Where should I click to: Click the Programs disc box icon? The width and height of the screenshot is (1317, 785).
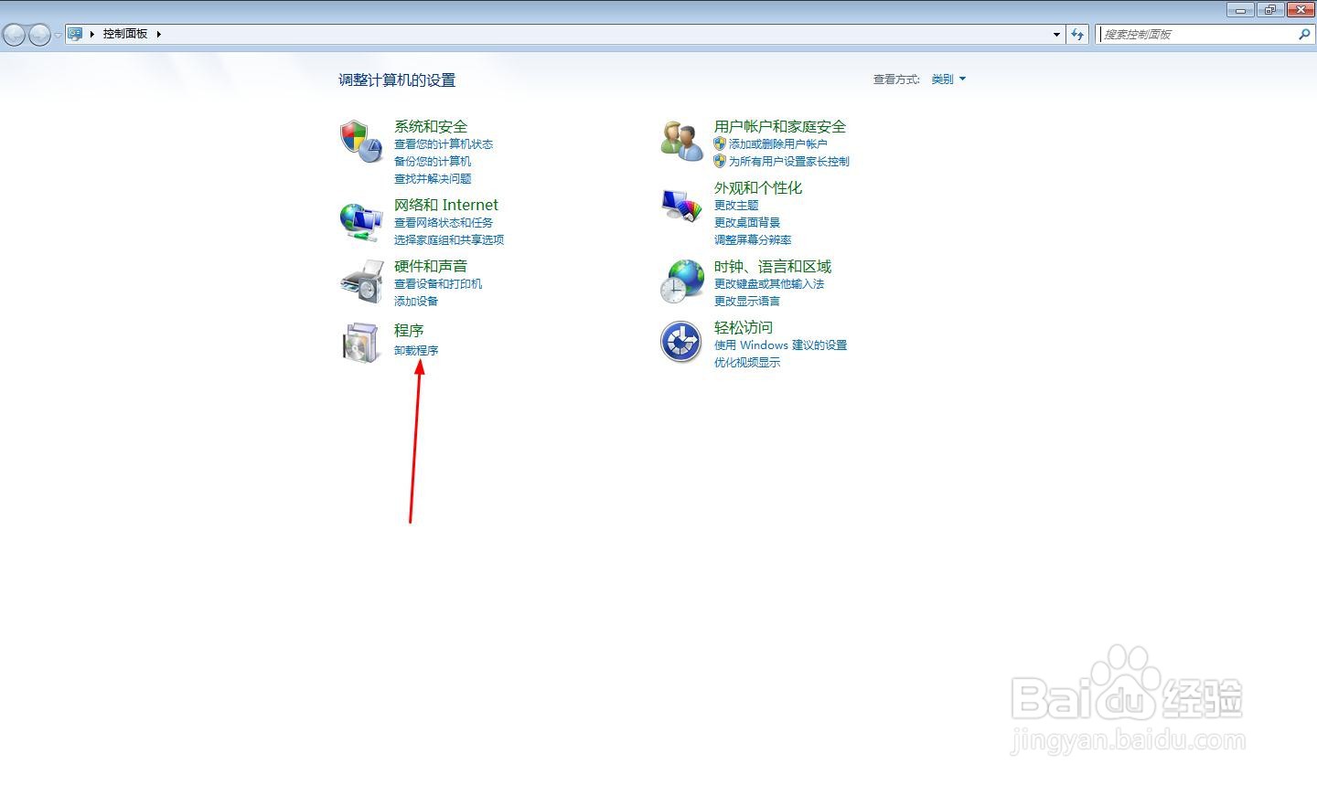pyautogui.click(x=360, y=344)
